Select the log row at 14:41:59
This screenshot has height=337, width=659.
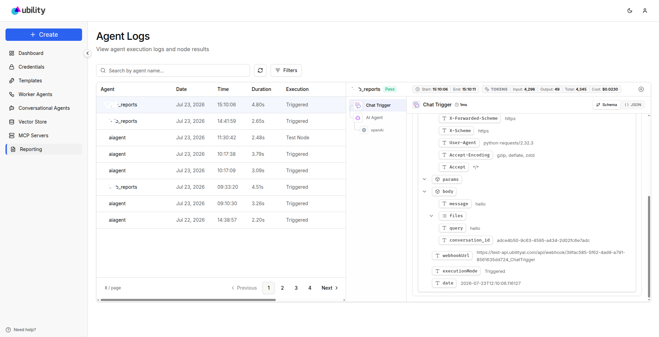tap(221, 121)
